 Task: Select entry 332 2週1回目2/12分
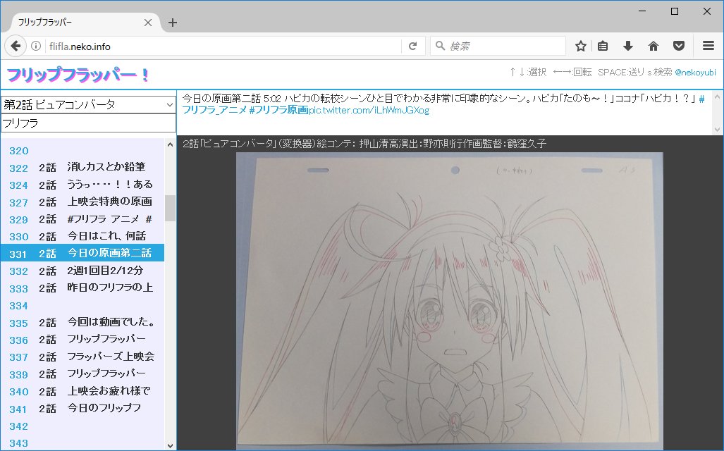(x=82, y=271)
